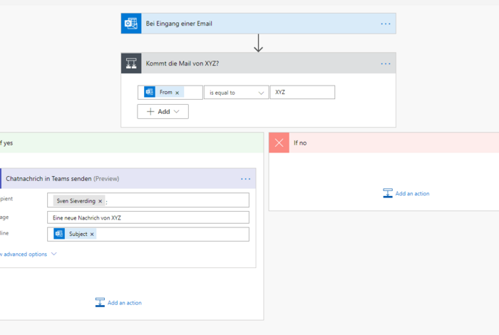This screenshot has height=335, width=499.
Task: Remove the From token from the condition
Action: click(x=178, y=93)
